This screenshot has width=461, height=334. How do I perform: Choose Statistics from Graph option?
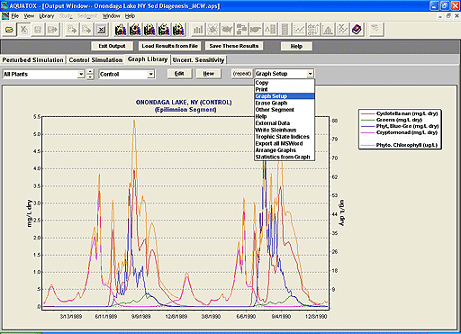[x=285, y=157]
